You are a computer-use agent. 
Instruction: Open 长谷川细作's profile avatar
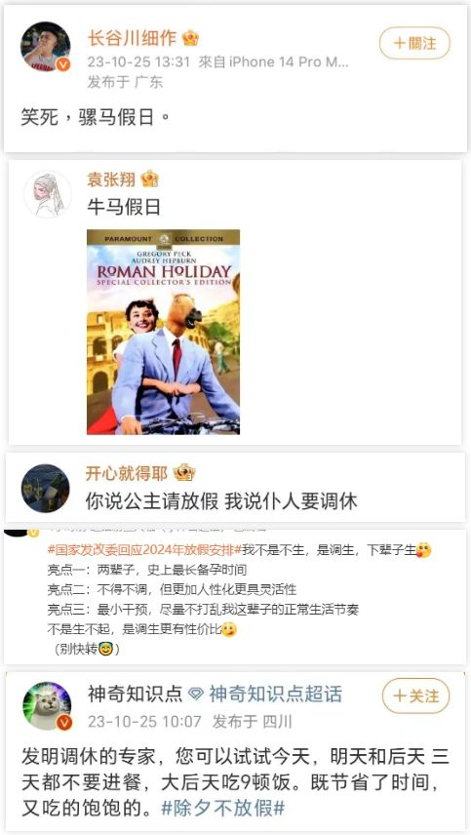[x=46, y=47]
